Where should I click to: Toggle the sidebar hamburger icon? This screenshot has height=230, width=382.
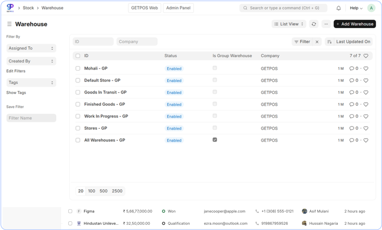9,24
